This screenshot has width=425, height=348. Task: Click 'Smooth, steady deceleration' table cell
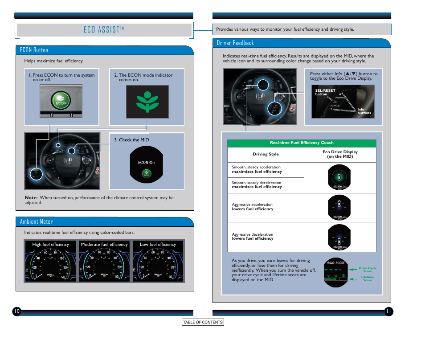coord(266,185)
